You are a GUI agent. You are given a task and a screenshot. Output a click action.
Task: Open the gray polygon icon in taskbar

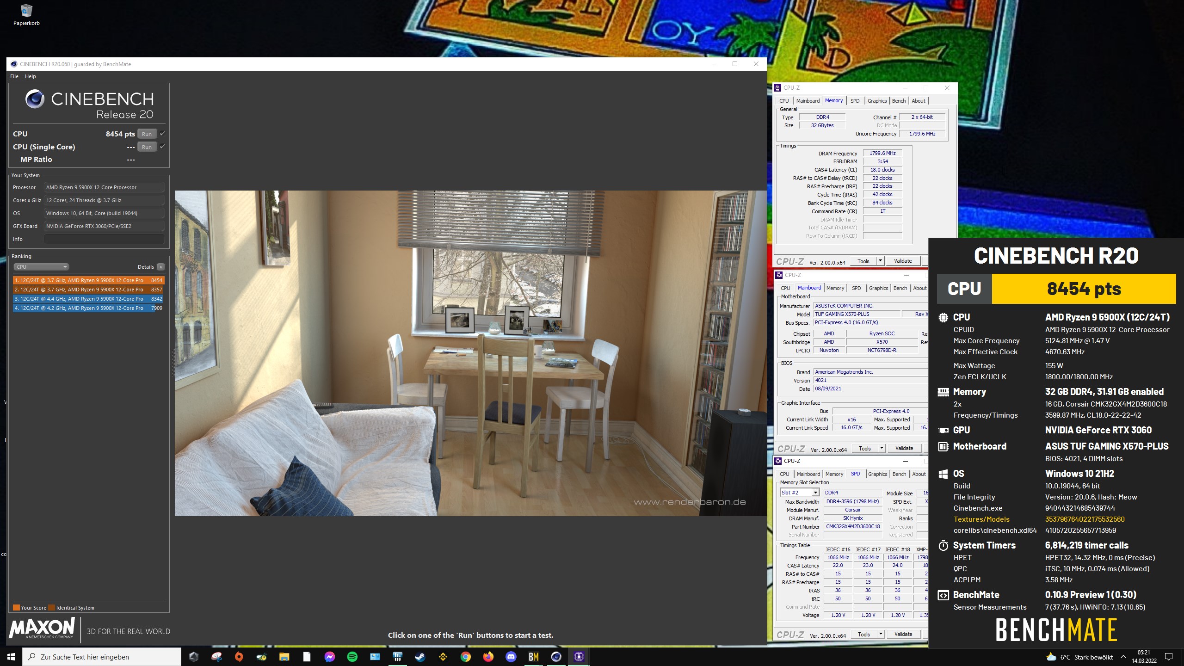[x=194, y=657]
